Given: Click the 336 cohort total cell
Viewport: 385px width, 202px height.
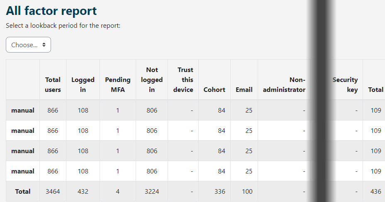Looking at the screenshot, I should [x=219, y=191].
